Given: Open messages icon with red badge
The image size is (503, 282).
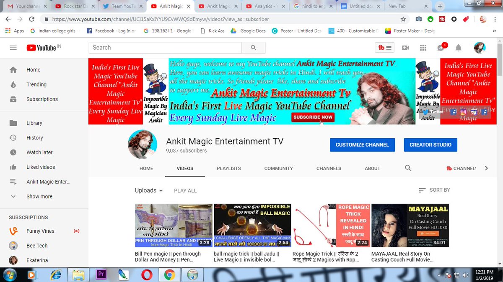Looking at the screenshot, I should [441, 47].
